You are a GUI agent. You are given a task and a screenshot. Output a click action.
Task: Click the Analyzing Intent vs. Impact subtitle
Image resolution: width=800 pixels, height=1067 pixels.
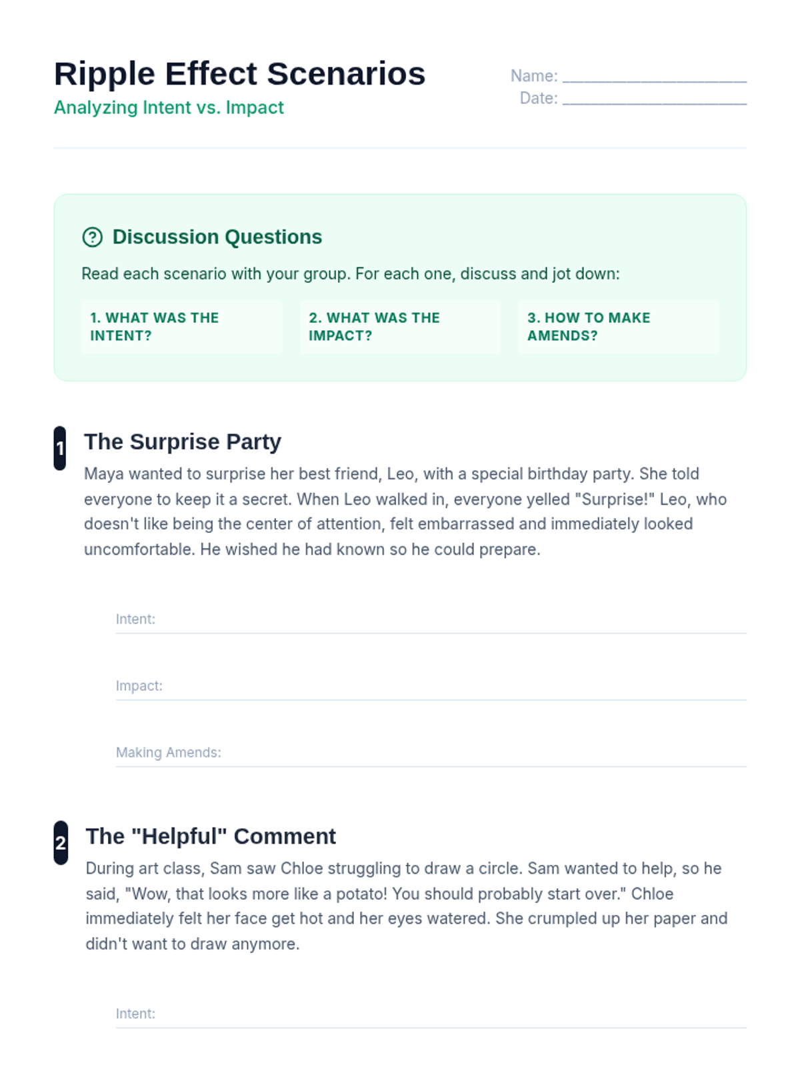pos(169,107)
